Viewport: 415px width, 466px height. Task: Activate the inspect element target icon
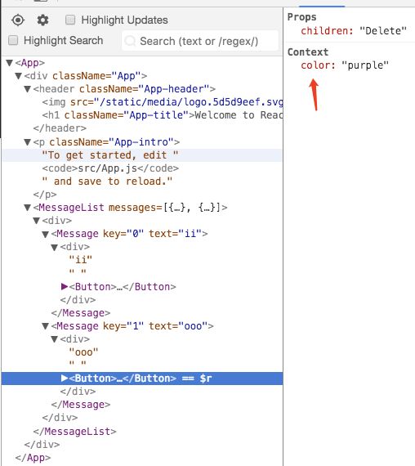(x=18, y=20)
